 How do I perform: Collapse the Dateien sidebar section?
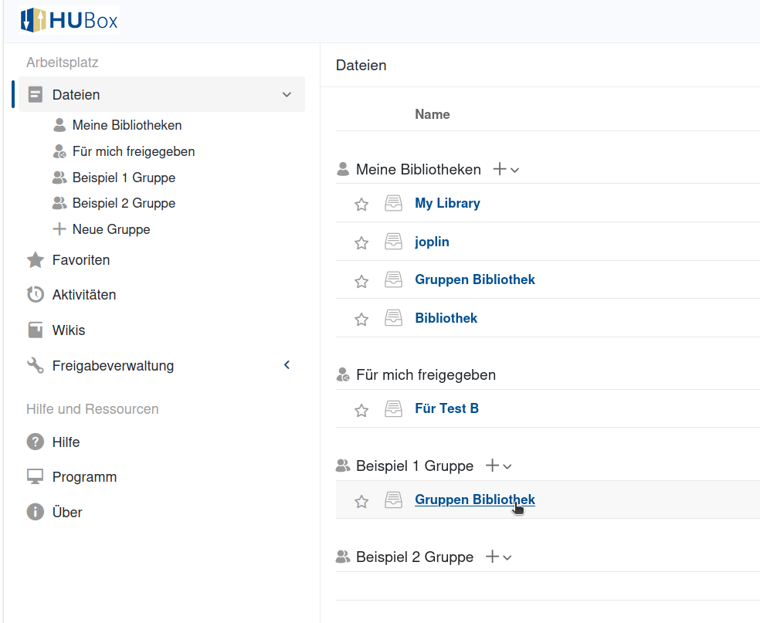coord(287,95)
